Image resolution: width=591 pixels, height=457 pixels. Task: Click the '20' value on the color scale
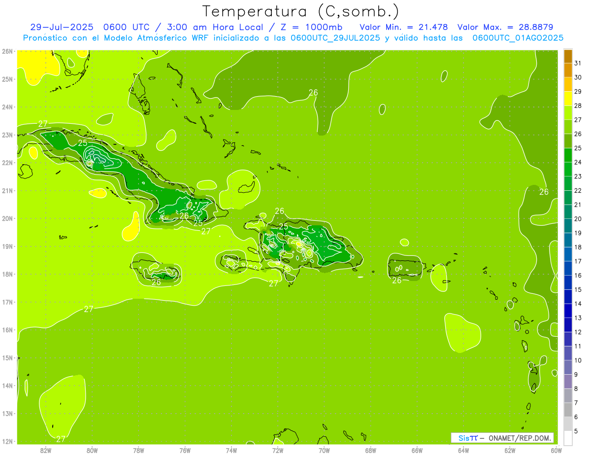[x=578, y=219]
